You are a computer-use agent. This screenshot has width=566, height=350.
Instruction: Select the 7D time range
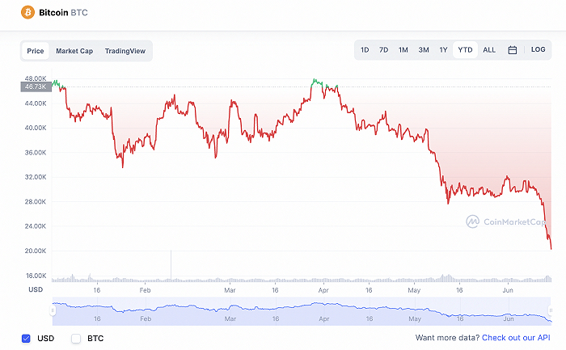click(383, 50)
